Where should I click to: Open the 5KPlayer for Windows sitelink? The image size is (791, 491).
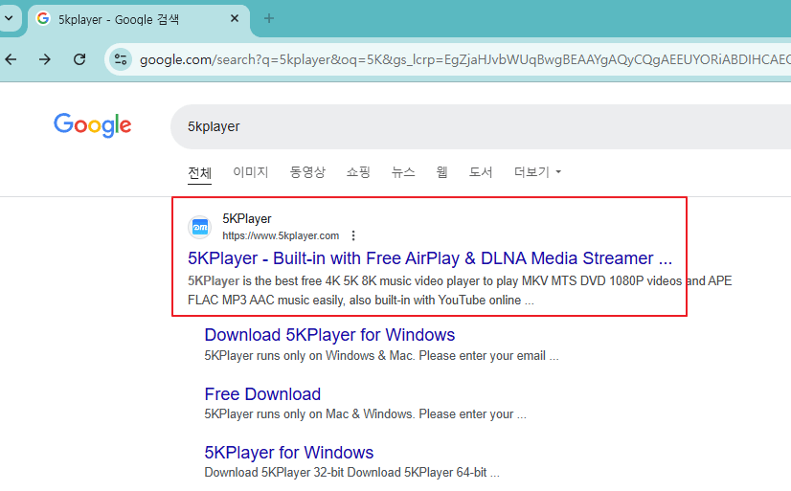point(288,452)
